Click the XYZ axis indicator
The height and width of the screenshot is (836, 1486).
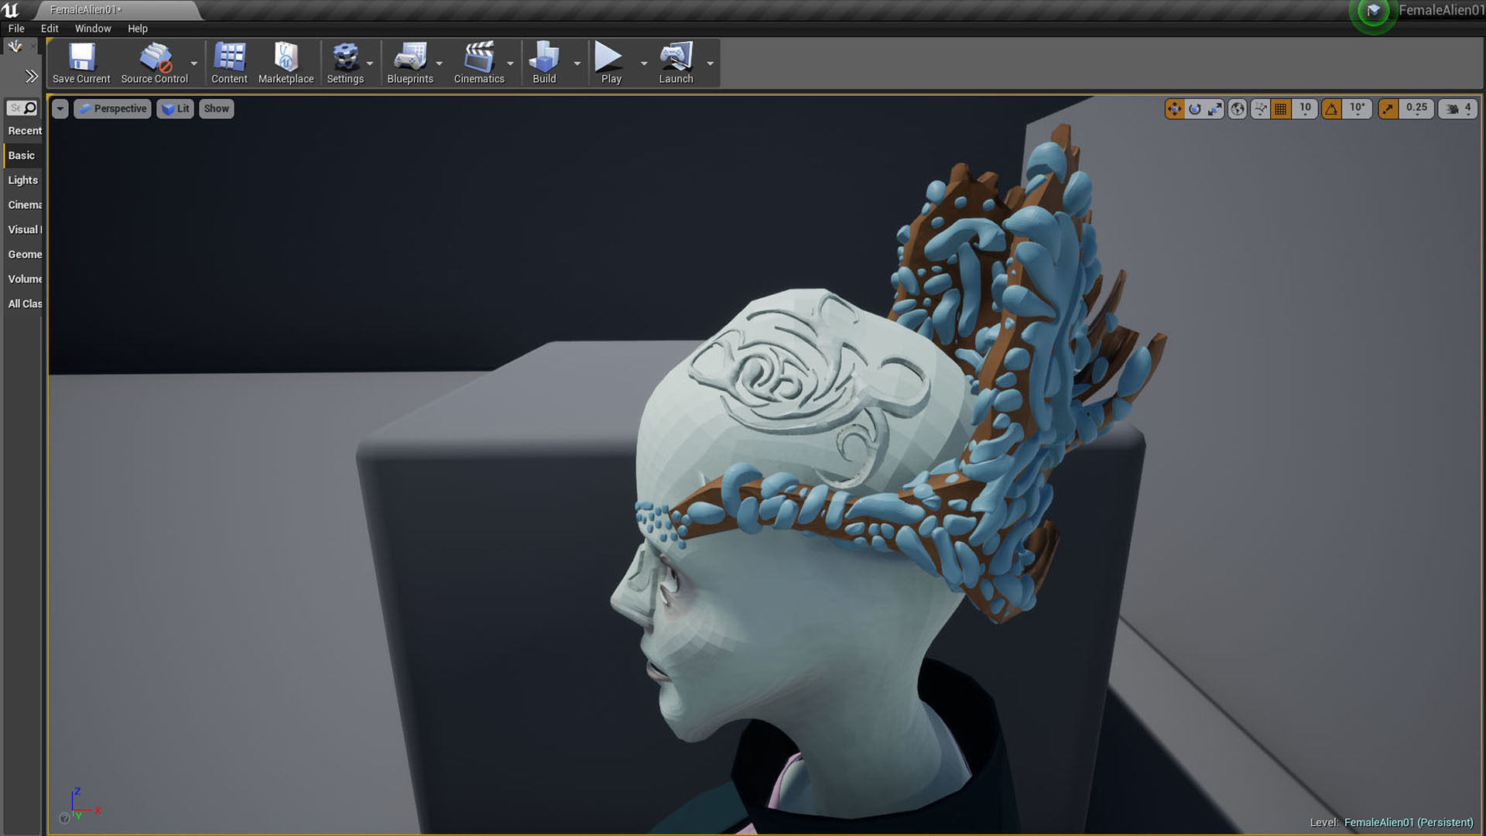[80, 805]
